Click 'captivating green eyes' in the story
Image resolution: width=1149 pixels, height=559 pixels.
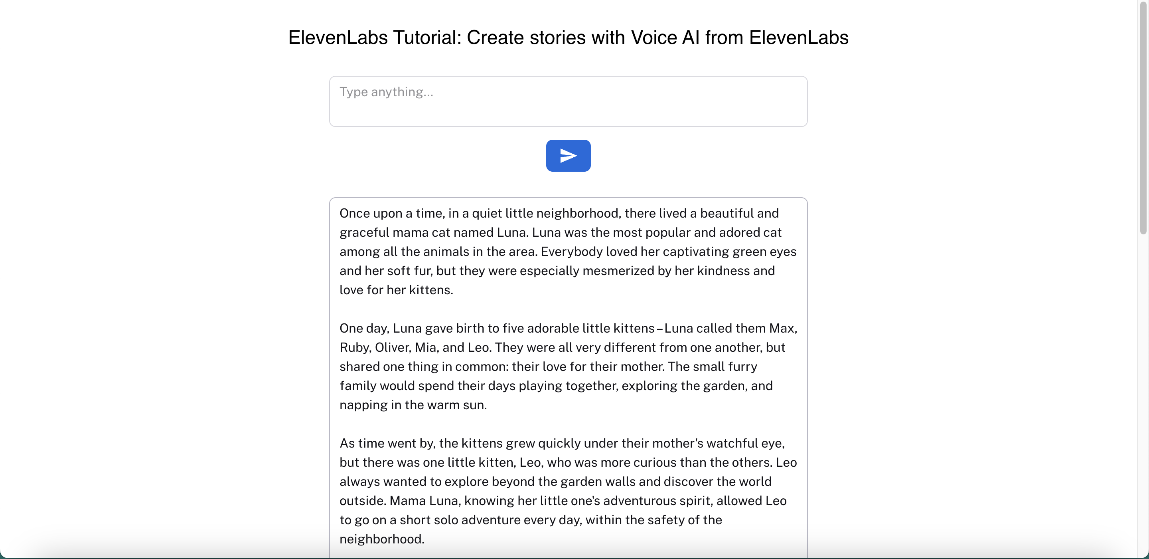[x=729, y=252]
